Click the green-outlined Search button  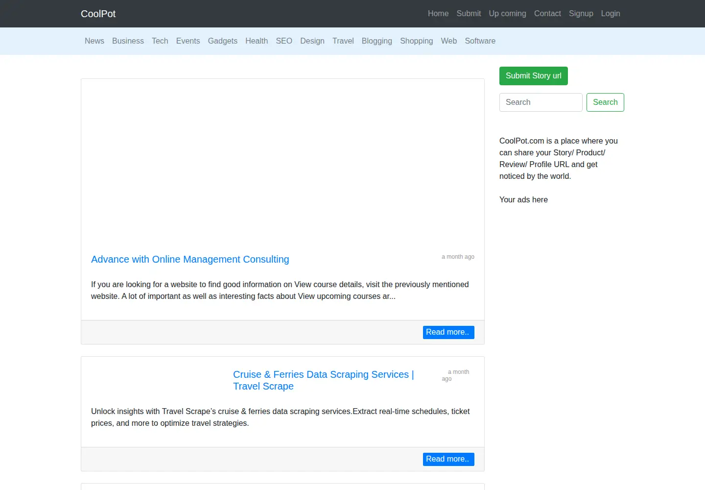tap(605, 102)
